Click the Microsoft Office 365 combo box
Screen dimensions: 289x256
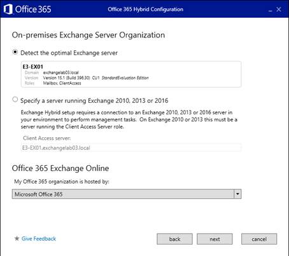[x=127, y=194]
